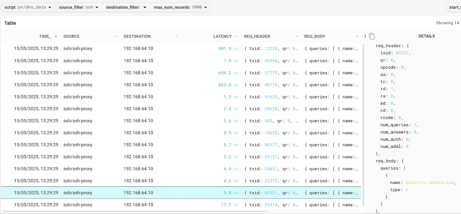This screenshot has height=214, width=461.
Task: Click the TIME_ column header
Action: point(45,36)
